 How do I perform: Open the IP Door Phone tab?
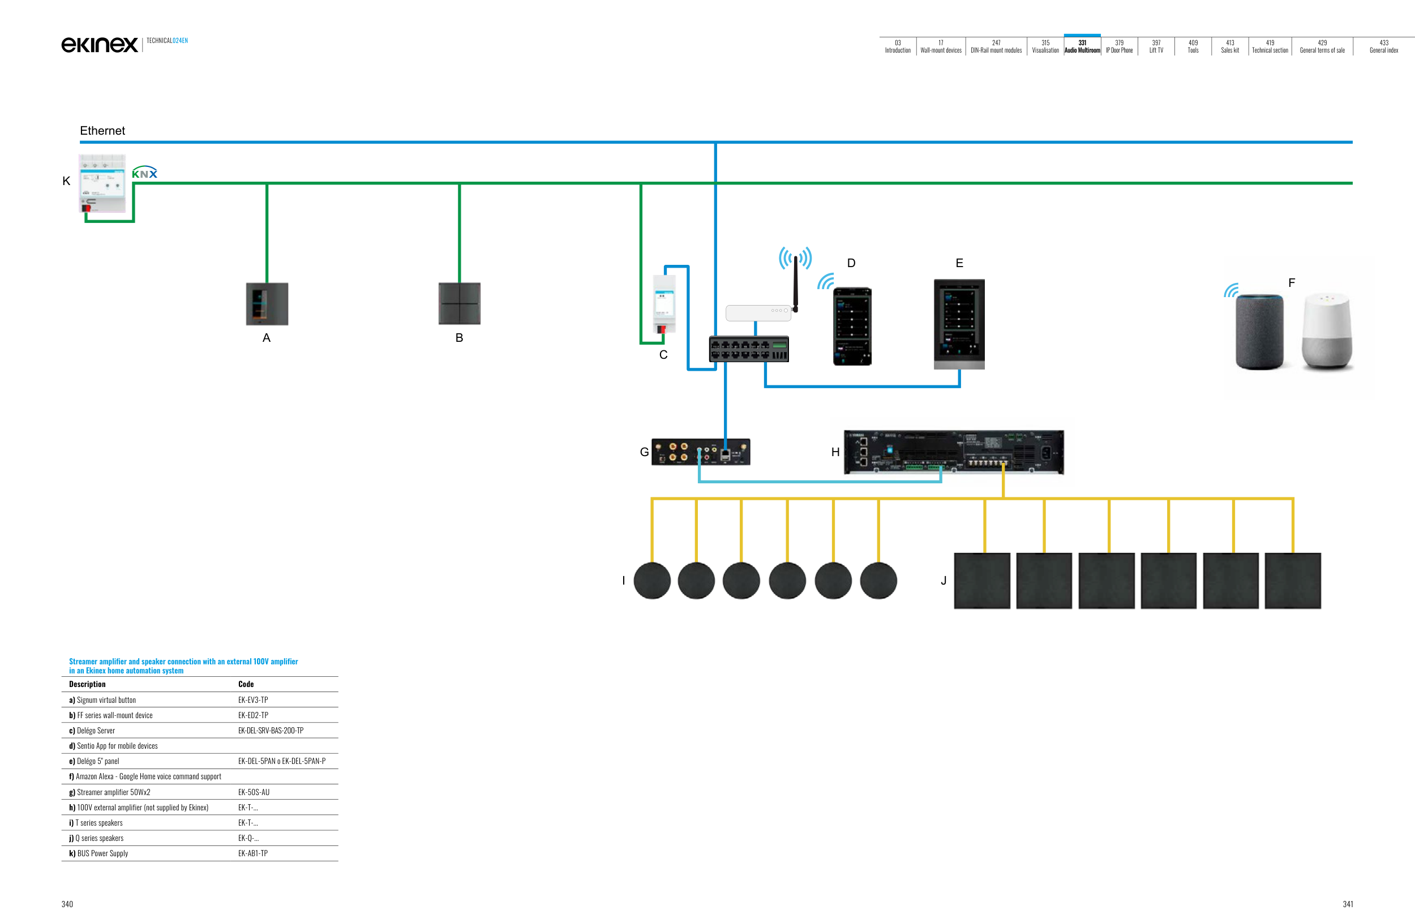pos(1119,46)
